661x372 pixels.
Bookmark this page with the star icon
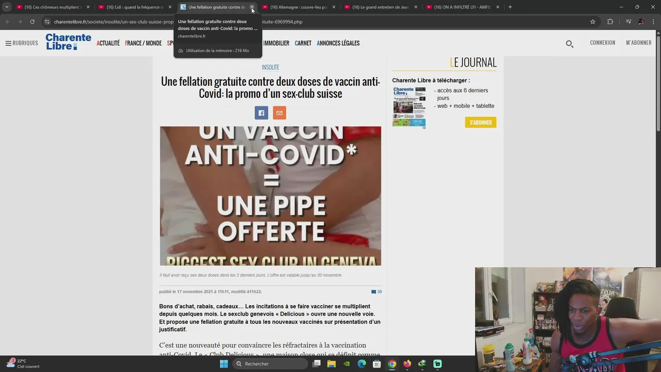pyautogui.click(x=593, y=22)
